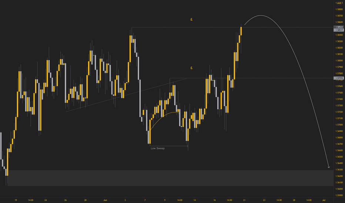Click the 1.58517 current price label

pos(339,30)
